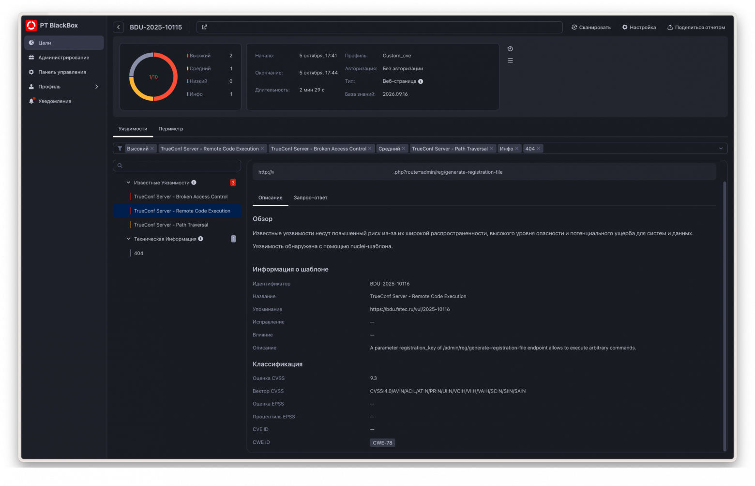This screenshot has height=486, width=755.
Task: Open scan history clock icon
Action: coord(510,49)
